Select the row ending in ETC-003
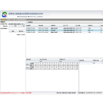The image size is (103, 103). (x=64, y=32)
